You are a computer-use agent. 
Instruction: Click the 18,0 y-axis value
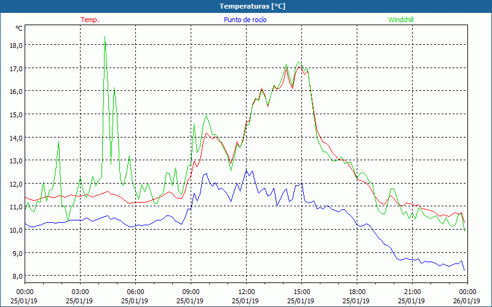[16, 45]
